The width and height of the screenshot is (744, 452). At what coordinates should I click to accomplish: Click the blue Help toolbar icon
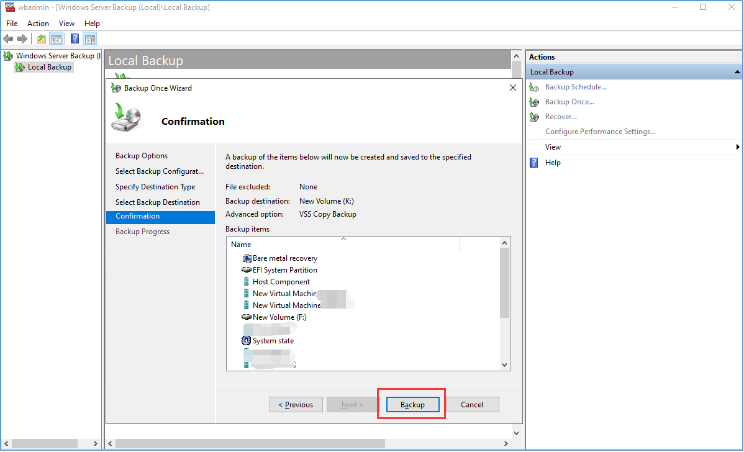(75, 39)
